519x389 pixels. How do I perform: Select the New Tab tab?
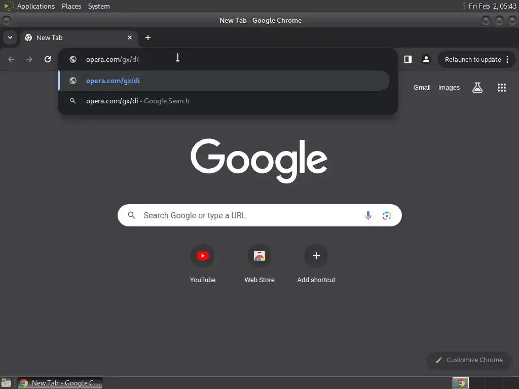tap(79, 37)
